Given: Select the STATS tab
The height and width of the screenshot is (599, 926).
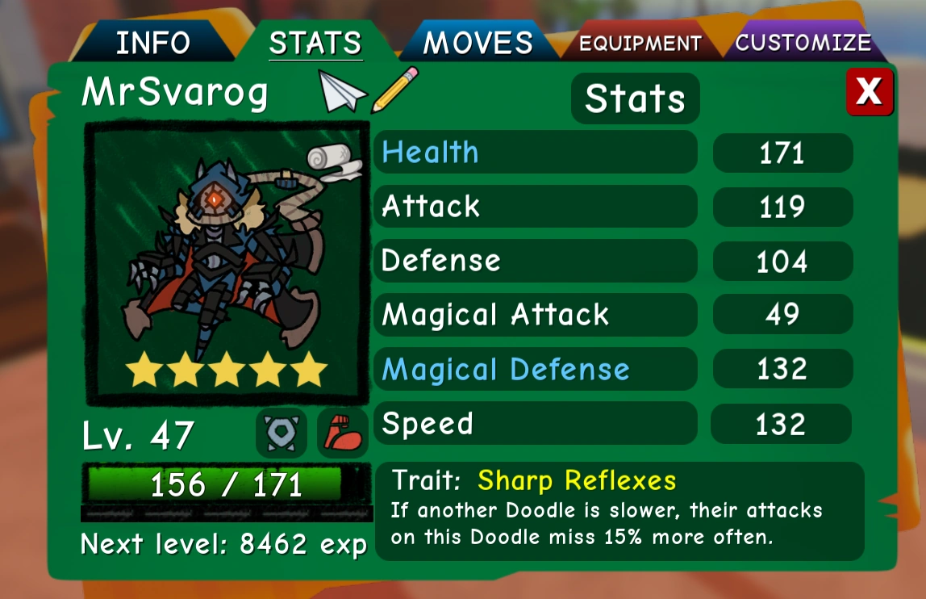Looking at the screenshot, I should (315, 43).
